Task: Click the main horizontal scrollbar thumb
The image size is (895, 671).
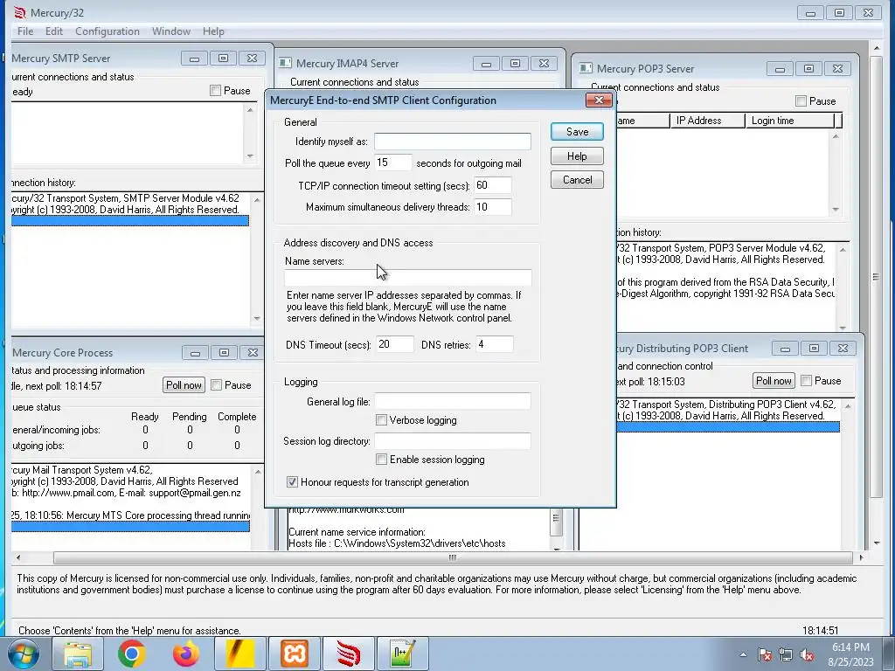Action: (x=452, y=557)
